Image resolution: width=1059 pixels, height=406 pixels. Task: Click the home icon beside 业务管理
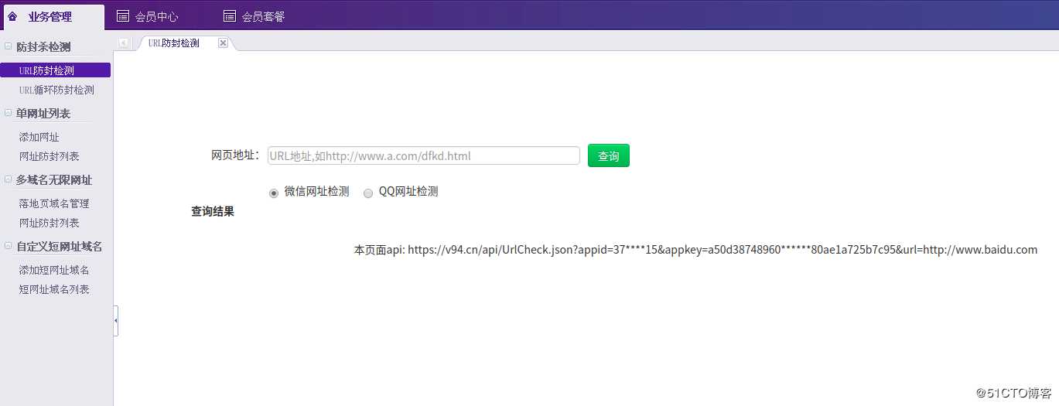pyautogui.click(x=12, y=16)
